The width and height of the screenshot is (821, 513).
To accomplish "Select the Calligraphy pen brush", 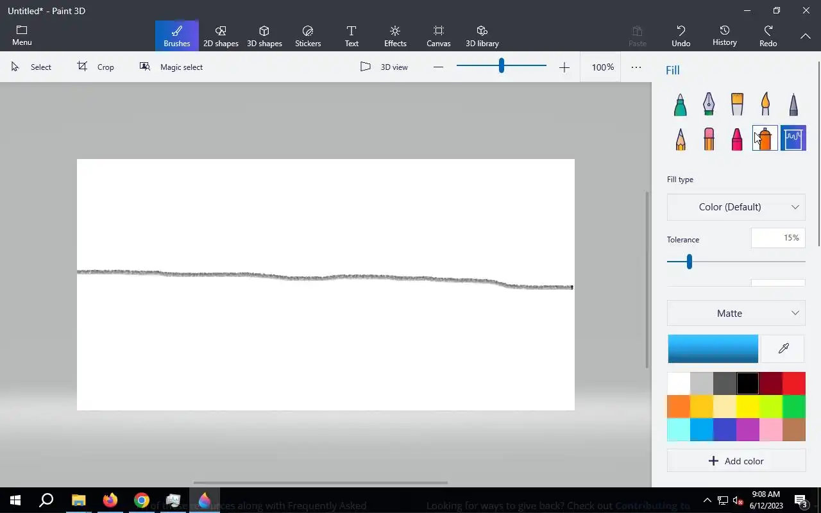I will pyautogui.click(x=709, y=105).
